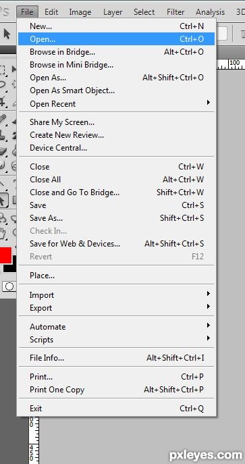245x464 pixels.
Task: Select the Rectangular Marquee tool
Action: tap(3, 70)
